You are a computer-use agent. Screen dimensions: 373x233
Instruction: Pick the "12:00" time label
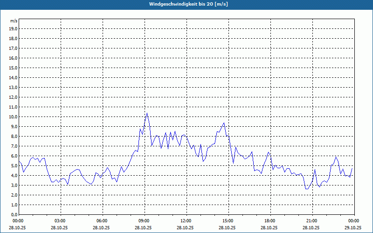point(186,221)
